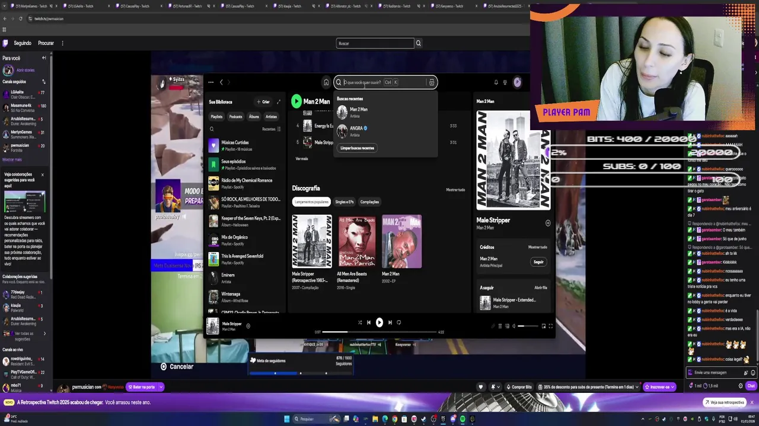Toggle shuffle in Spotify player
This screenshot has height=426, width=759.
pos(359,322)
